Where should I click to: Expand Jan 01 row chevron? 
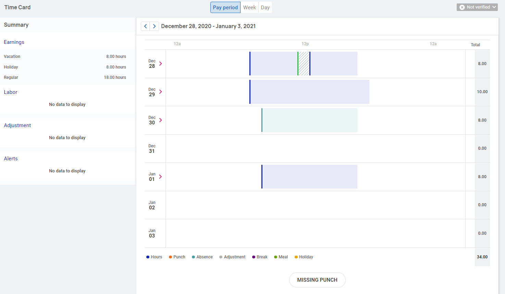[x=160, y=177]
